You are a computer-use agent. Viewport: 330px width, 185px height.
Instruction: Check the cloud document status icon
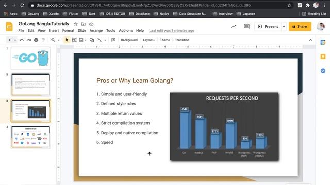[91, 24]
